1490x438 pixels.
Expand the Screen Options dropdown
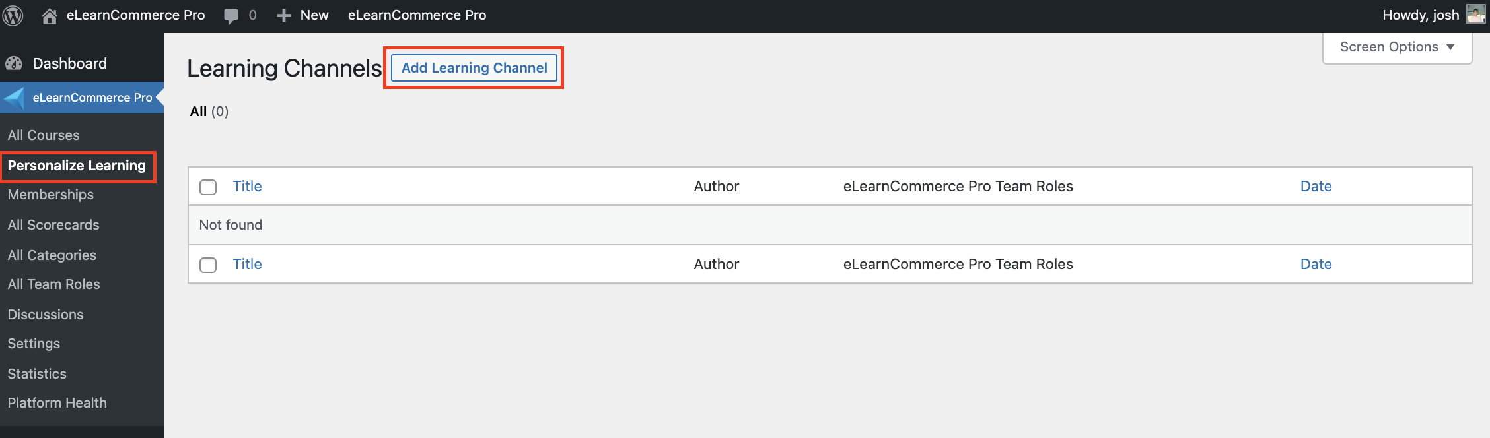pos(1397,47)
